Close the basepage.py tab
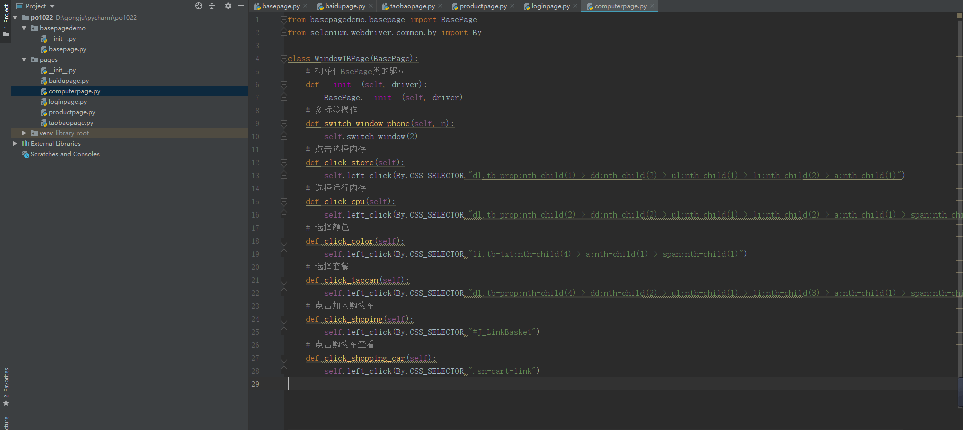 coord(305,6)
